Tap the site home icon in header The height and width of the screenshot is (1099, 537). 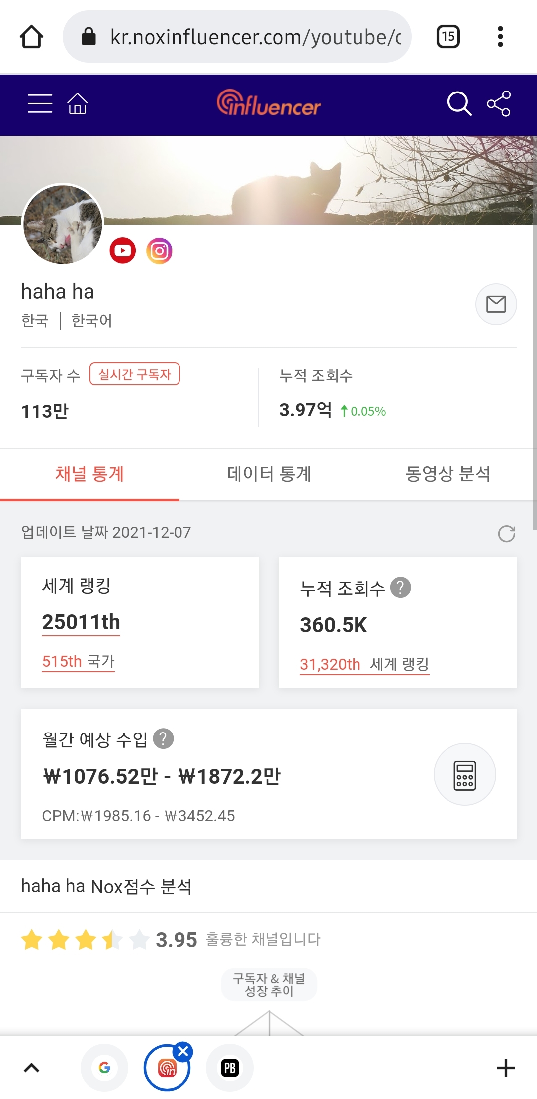click(x=78, y=103)
